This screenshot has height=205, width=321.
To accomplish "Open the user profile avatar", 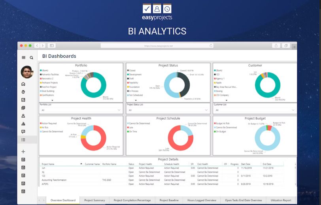I will [27, 72].
